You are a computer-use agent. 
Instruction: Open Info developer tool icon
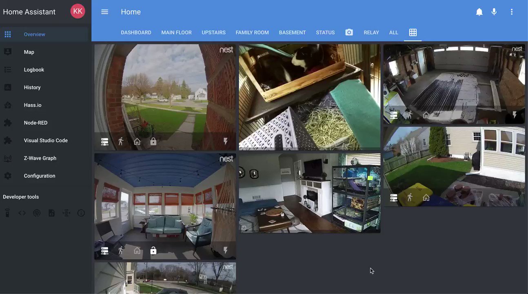(81, 213)
